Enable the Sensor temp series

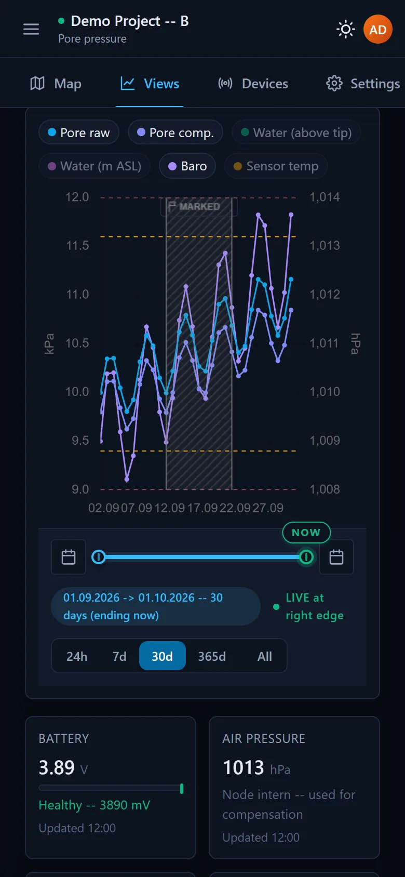pos(276,166)
